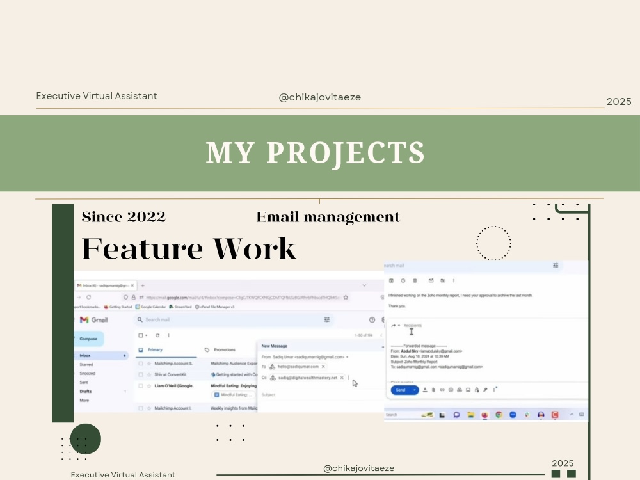Star the Mailchimp Account S. email
The width and height of the screenshot is (640, 480).
(x=149, y=364)
